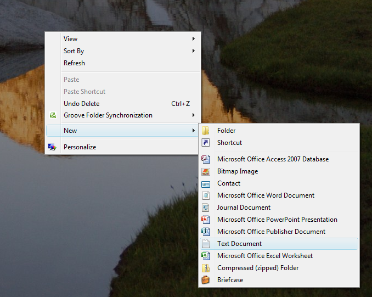Screen dimensions: 372x297
Task: Click the Journal Document icon
Action: (205, 208)
